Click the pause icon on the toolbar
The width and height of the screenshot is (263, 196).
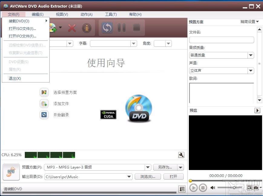(x=121, y=27)
